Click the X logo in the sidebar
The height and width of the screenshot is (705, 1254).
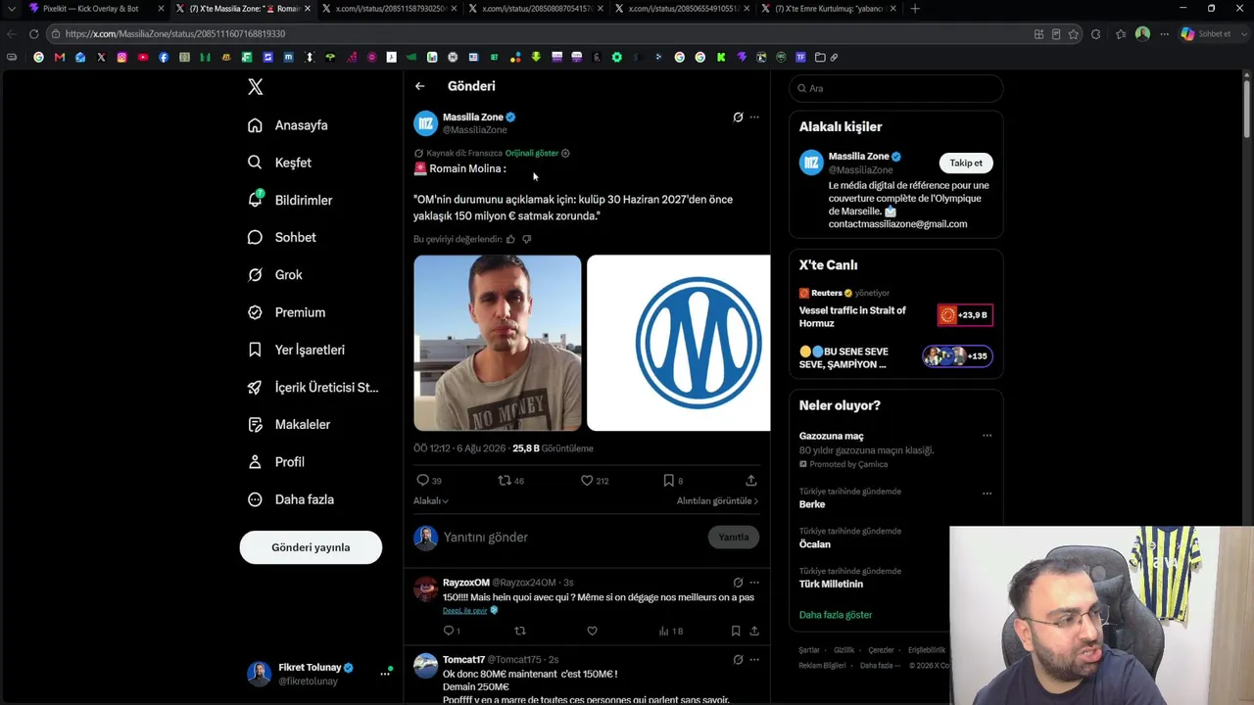point(256,87)
